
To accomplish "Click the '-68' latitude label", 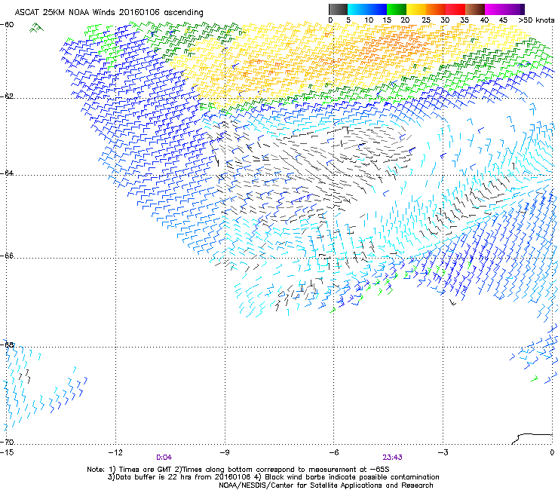I will [x=7, y=345].
